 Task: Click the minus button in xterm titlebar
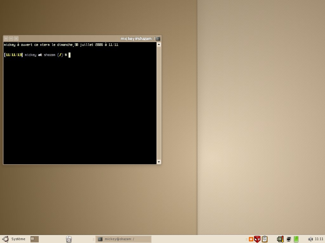point(11,39)
